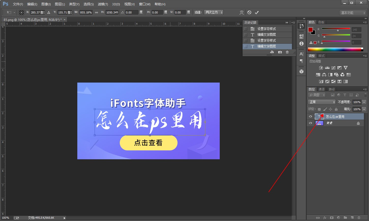Open the 3D panel cube icon in dock
Image resolution: width=369 pixels, height=221 pixels.
301,72
